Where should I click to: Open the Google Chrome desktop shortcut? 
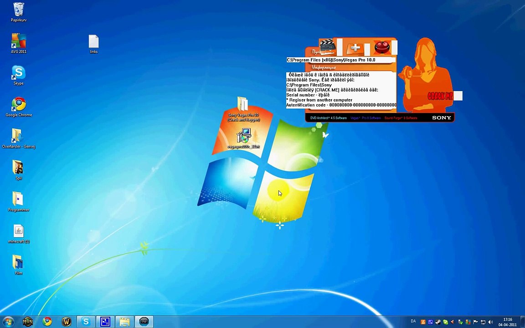pos(19,107)
